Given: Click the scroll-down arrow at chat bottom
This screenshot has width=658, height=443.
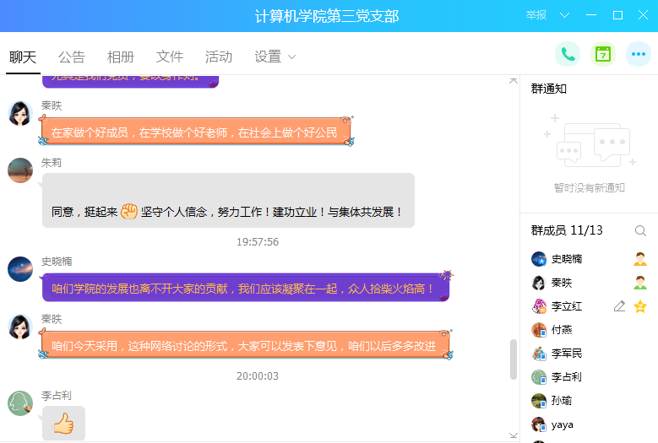Looking at the screenshot, I should click(x=513, y=435).
